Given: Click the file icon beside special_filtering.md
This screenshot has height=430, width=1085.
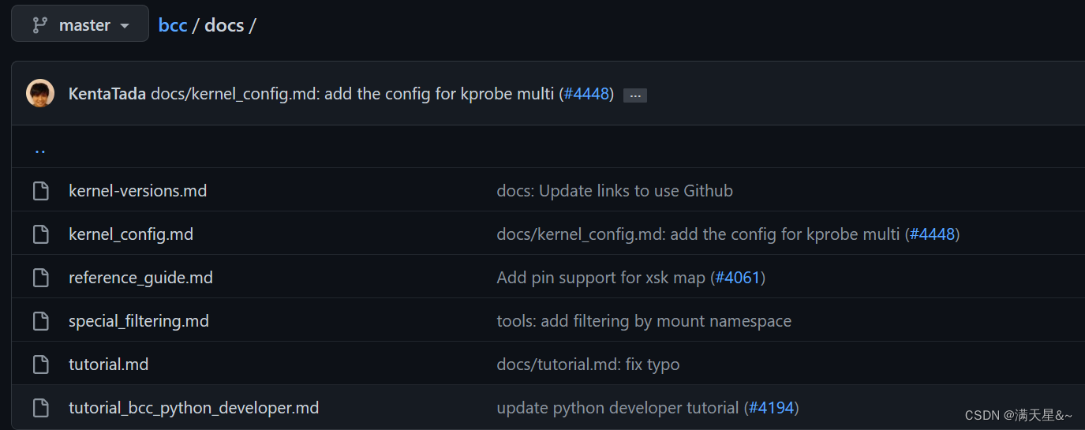Looking at the screenshot, I should (x=40, y=321).
